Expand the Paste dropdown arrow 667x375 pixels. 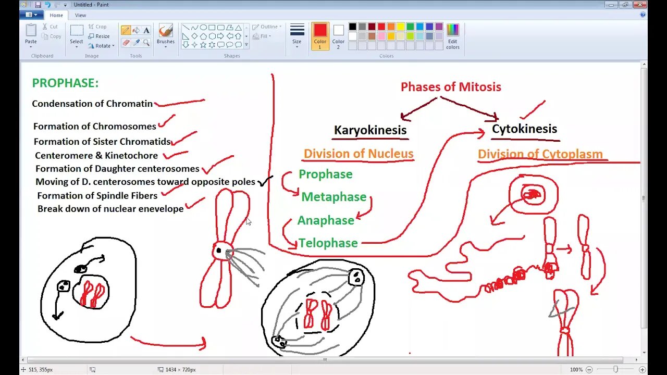pos(31,47)
